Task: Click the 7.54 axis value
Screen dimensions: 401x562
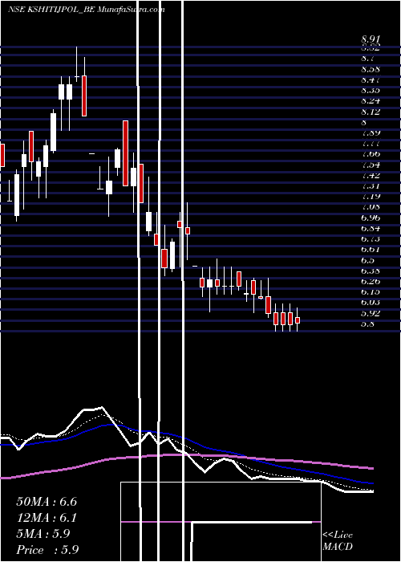Action: (x=371, y=165)
